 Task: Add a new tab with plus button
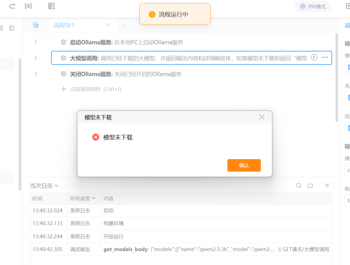pyautogui.click(x=124, y=25)
